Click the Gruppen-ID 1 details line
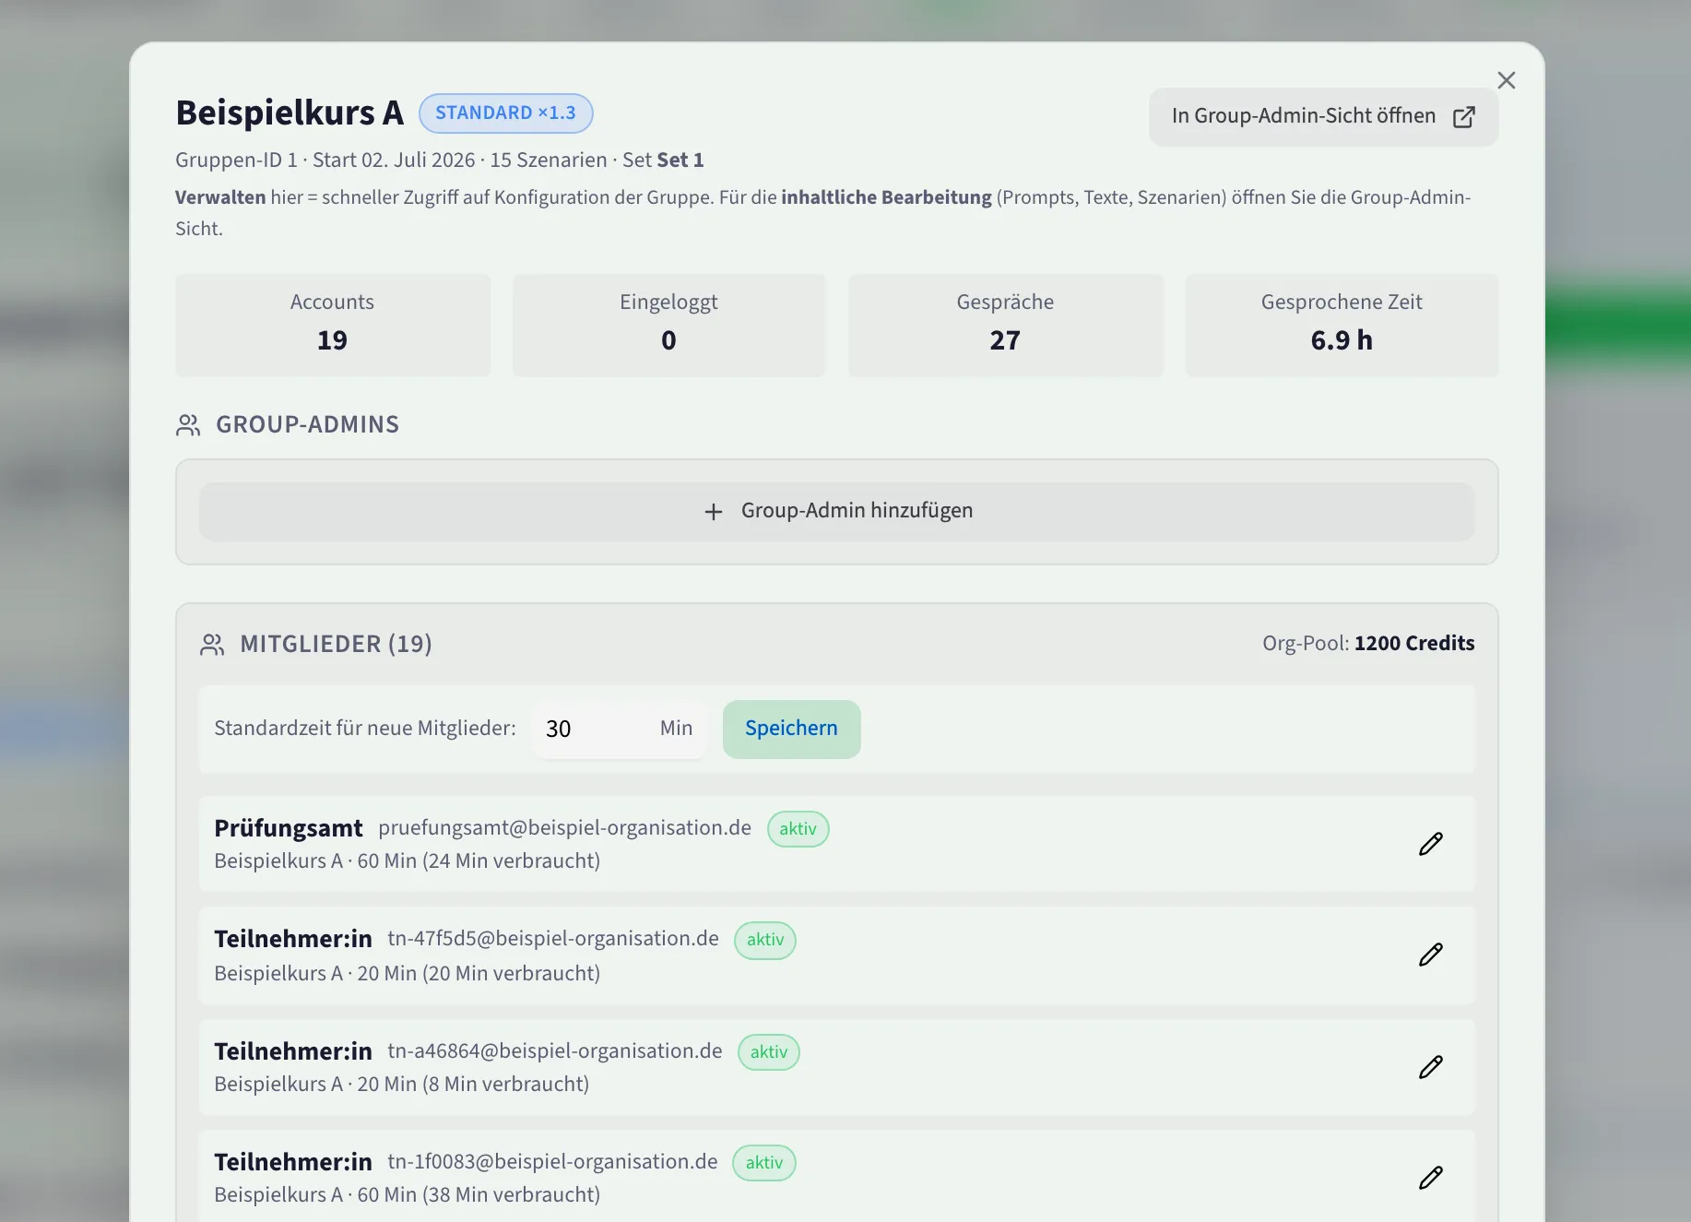The width and height of the screenshot is (1691, 1222). coord(439,160)
